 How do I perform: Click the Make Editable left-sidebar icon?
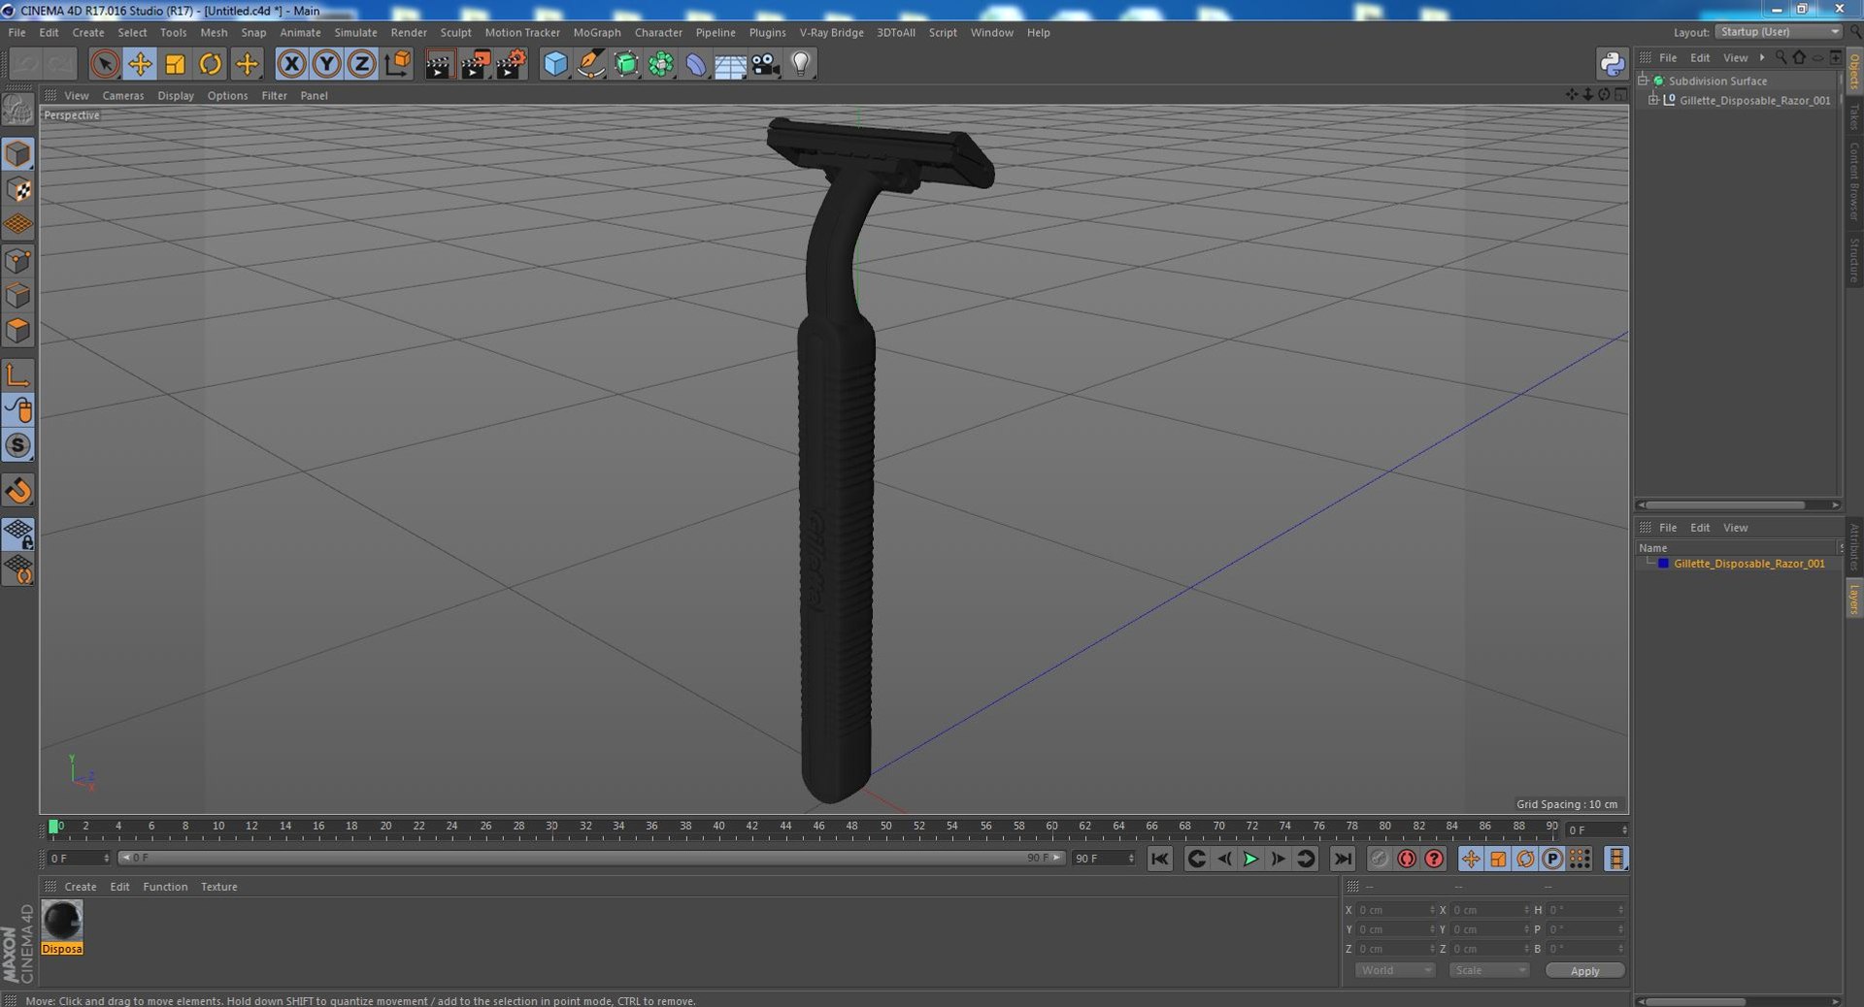18,109
